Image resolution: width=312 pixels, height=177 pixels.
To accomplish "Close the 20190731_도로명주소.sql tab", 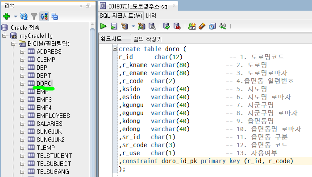I will pyautogui.click(x=174, y=5).
